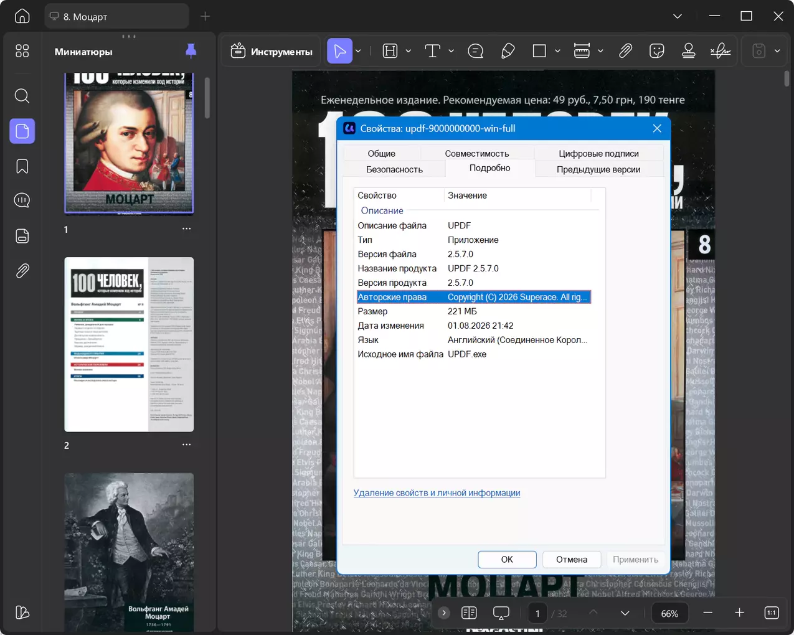Start slideshow presentation mode

click(501, 613)
